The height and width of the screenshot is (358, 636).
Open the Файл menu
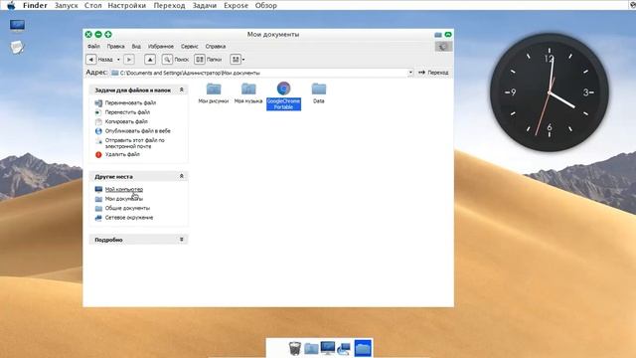93,47
